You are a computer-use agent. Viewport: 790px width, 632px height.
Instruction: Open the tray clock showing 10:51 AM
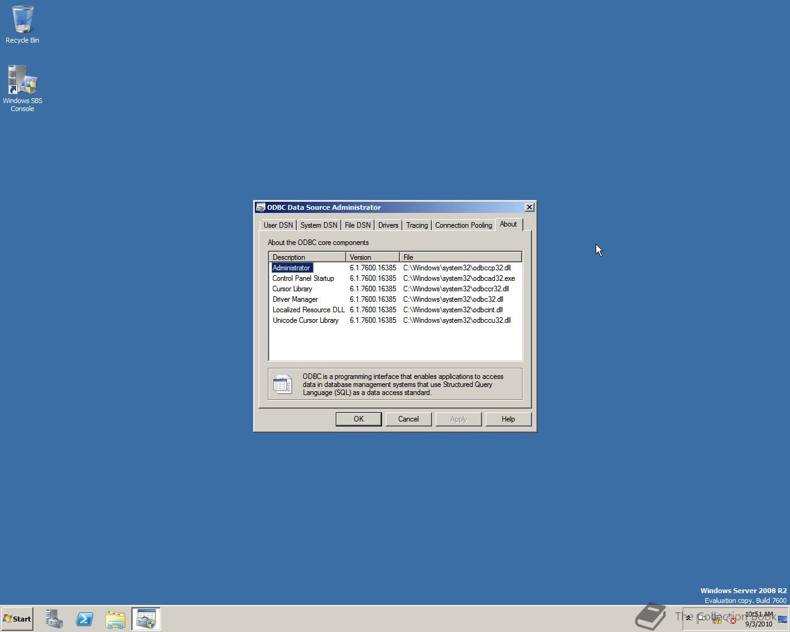click(759, 619)
